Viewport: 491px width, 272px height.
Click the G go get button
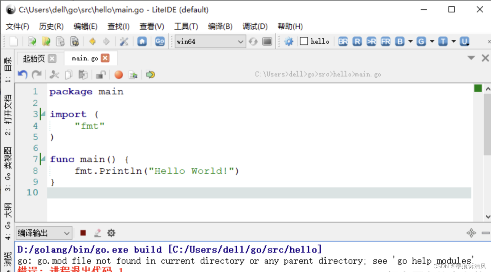point(421,41)
